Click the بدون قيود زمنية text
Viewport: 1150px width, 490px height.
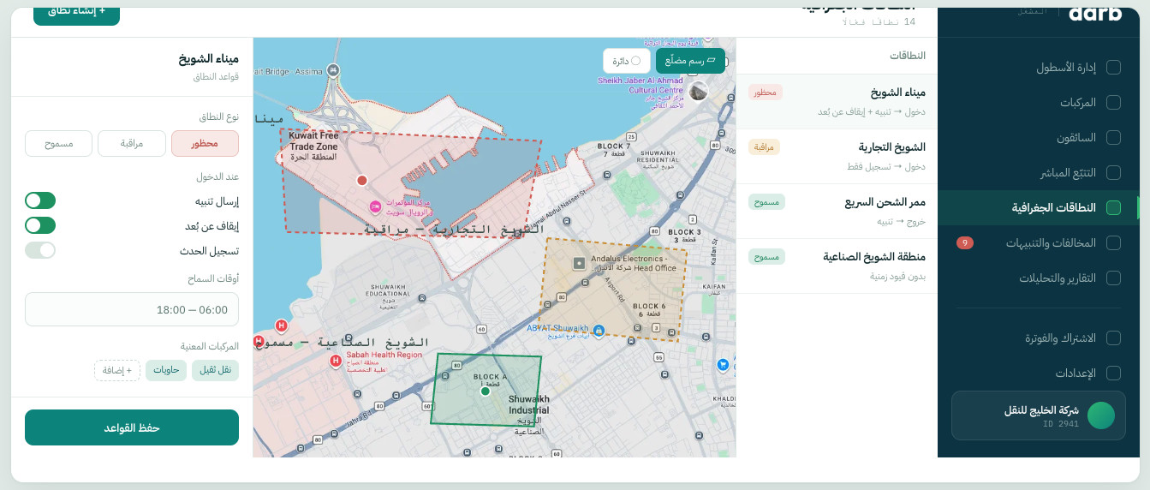[897, 276]
